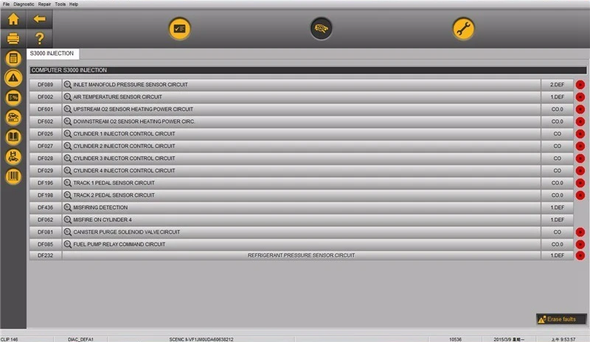Viewport: 590px width, 342px height.
Task: Click REFRIGERANT PRESSURE SENSOR CIRCUIT text
Action: (301, 256)
